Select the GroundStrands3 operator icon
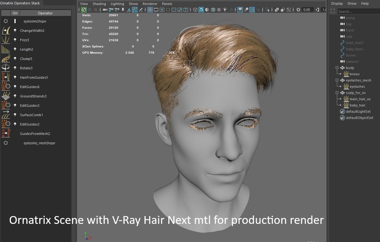 6,96
